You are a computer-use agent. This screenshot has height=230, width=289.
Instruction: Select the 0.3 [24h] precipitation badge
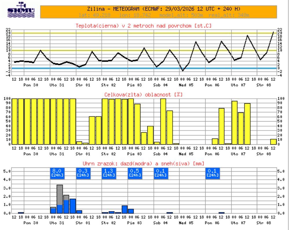coord(83,173)
